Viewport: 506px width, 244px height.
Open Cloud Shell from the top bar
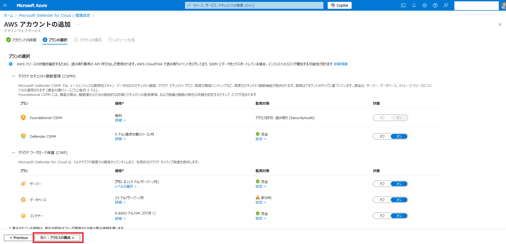pos(403,5)
